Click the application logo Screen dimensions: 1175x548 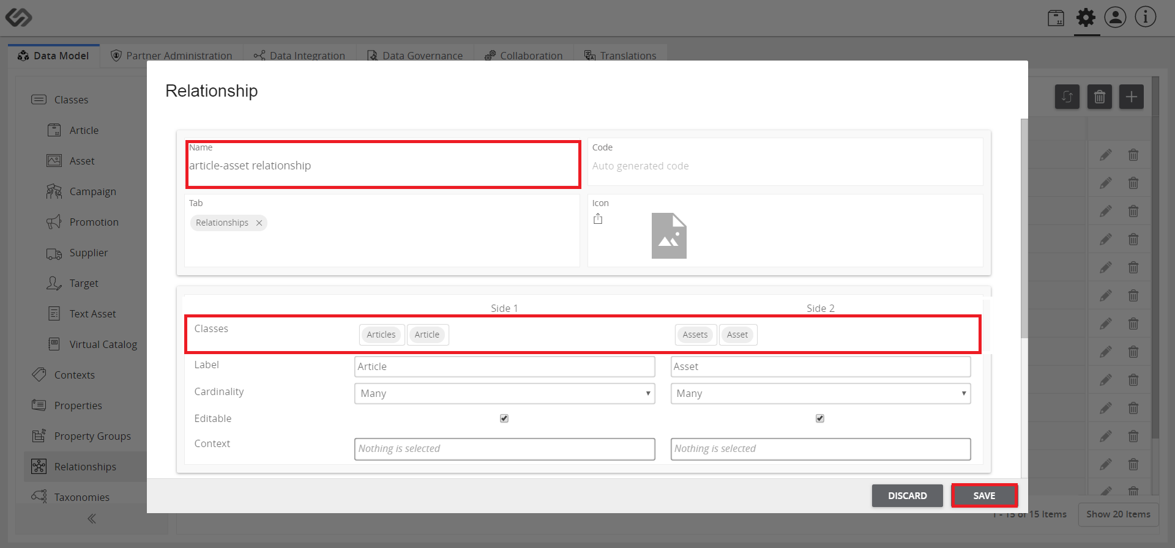point(18,18)
